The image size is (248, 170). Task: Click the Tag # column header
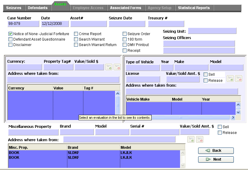click(101, 88)
